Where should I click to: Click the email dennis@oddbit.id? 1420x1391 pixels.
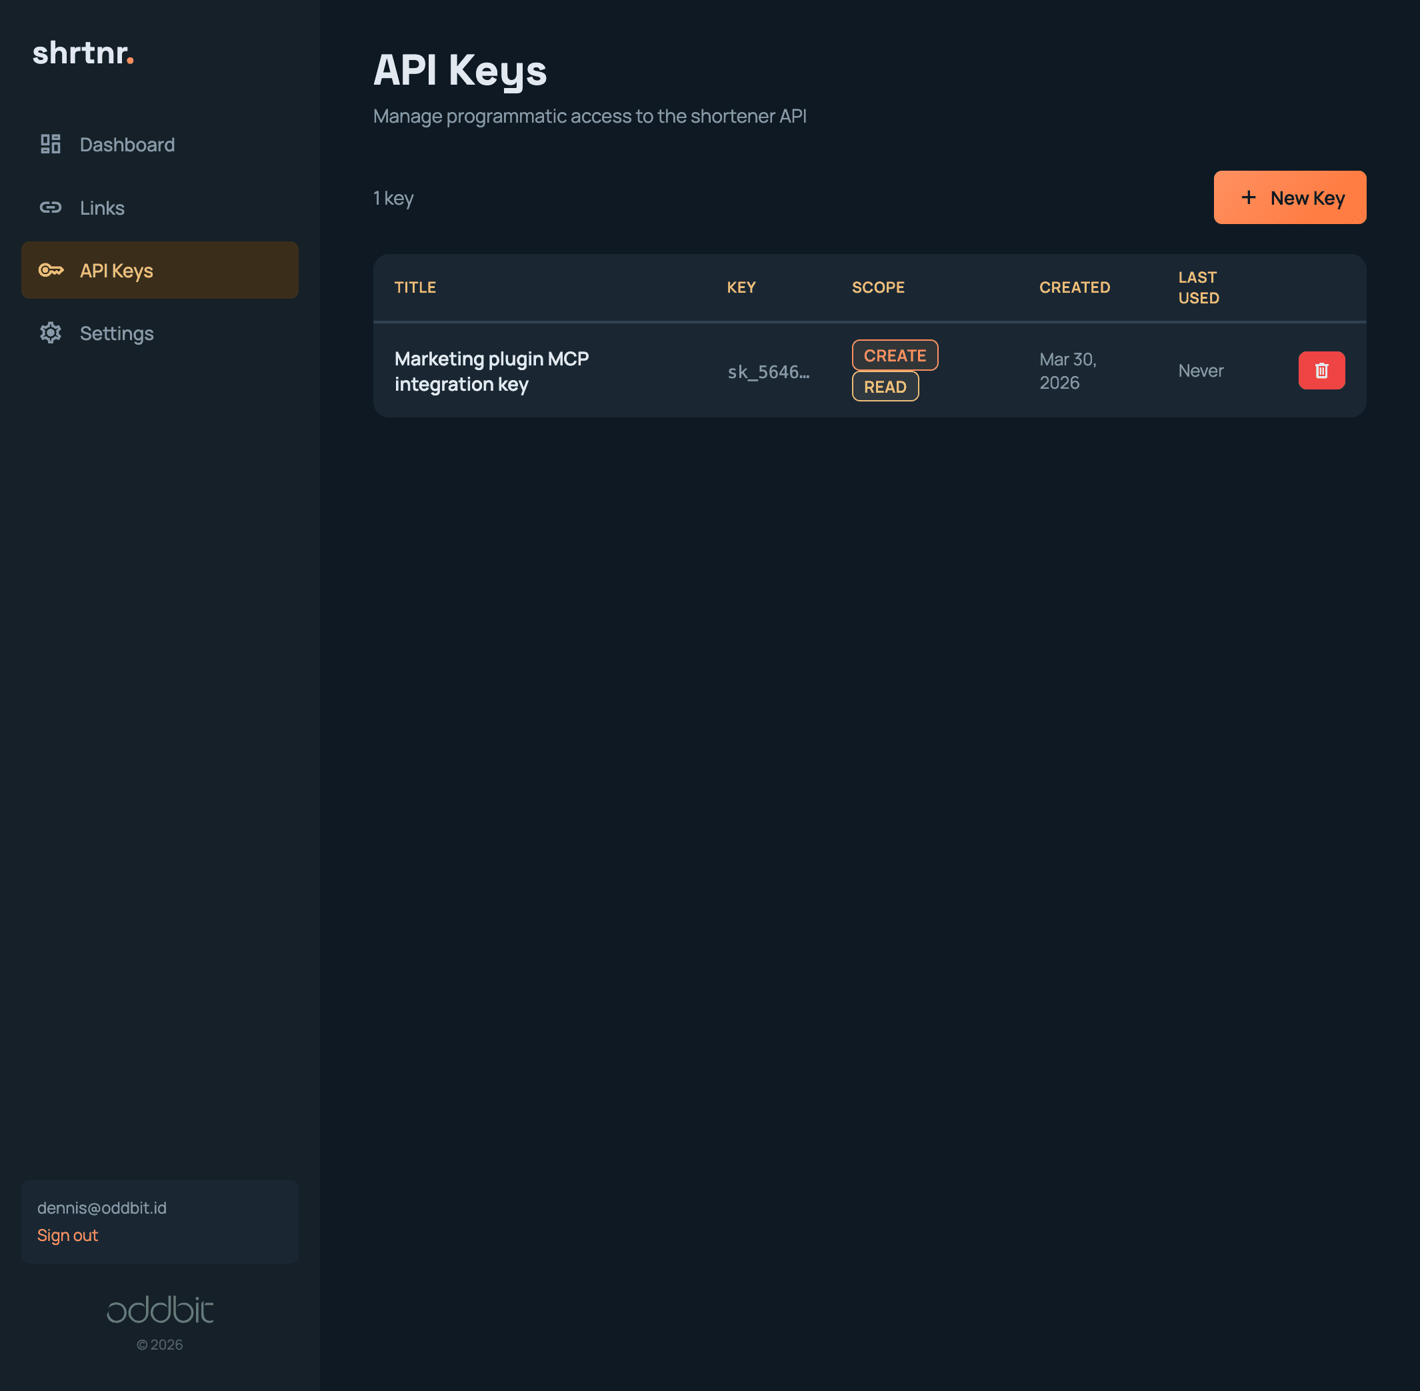tap(102, 1207)
